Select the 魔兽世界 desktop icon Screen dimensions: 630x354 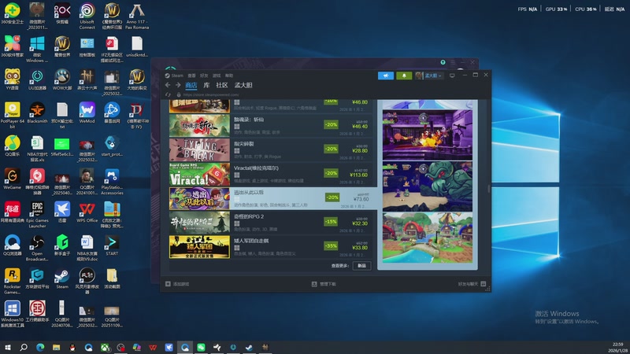pyautogui.click(x=62, y=46)
